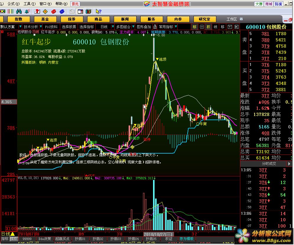Viewport: 294px width, 245px height.
Task: Select the 超赢买点 template tab
Action: [62, 238]
